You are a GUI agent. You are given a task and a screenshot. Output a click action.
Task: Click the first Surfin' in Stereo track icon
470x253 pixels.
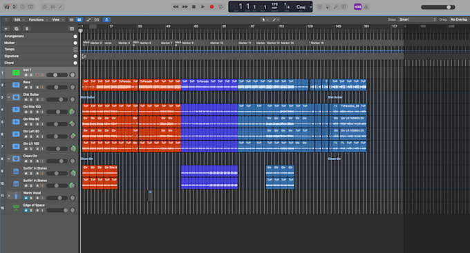point(16,171)
